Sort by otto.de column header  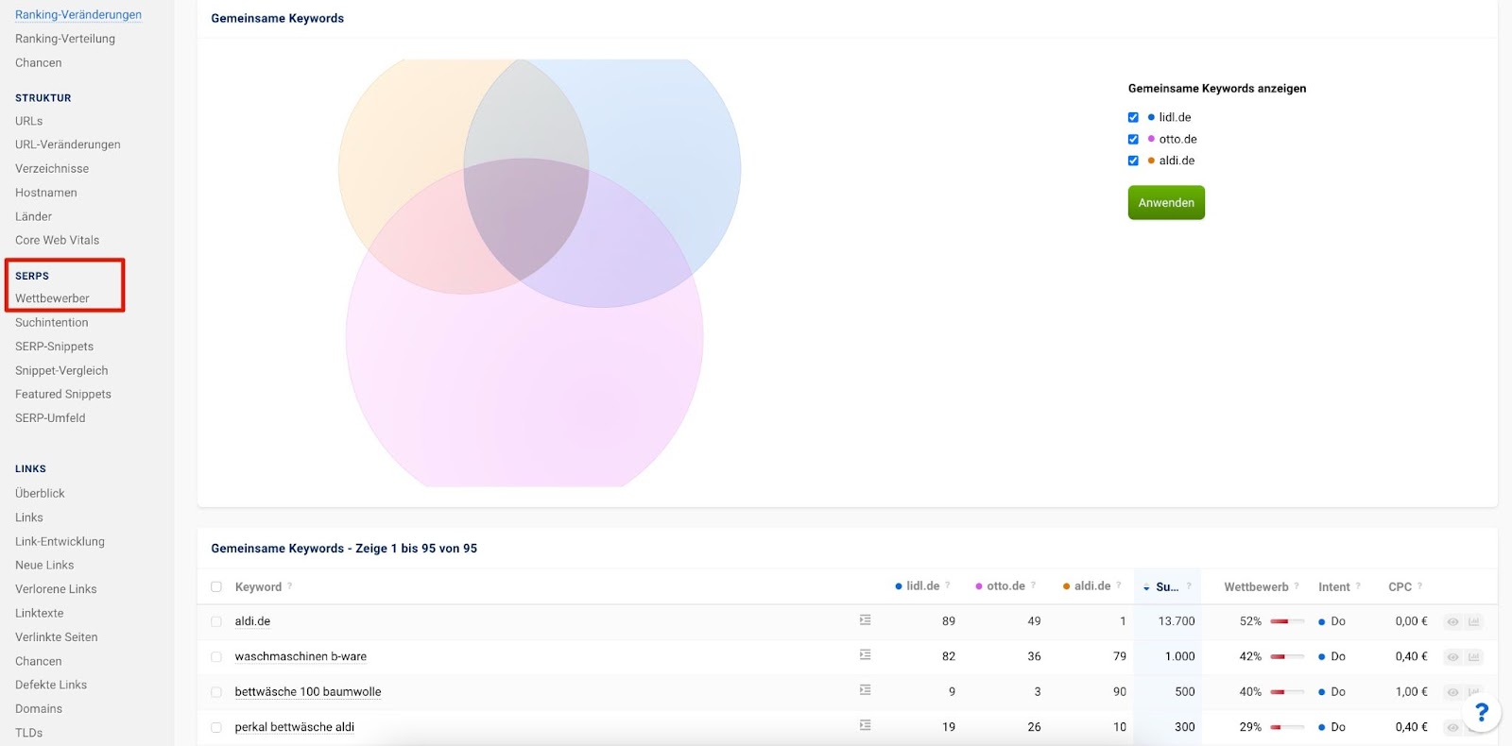coord(1005,585)
